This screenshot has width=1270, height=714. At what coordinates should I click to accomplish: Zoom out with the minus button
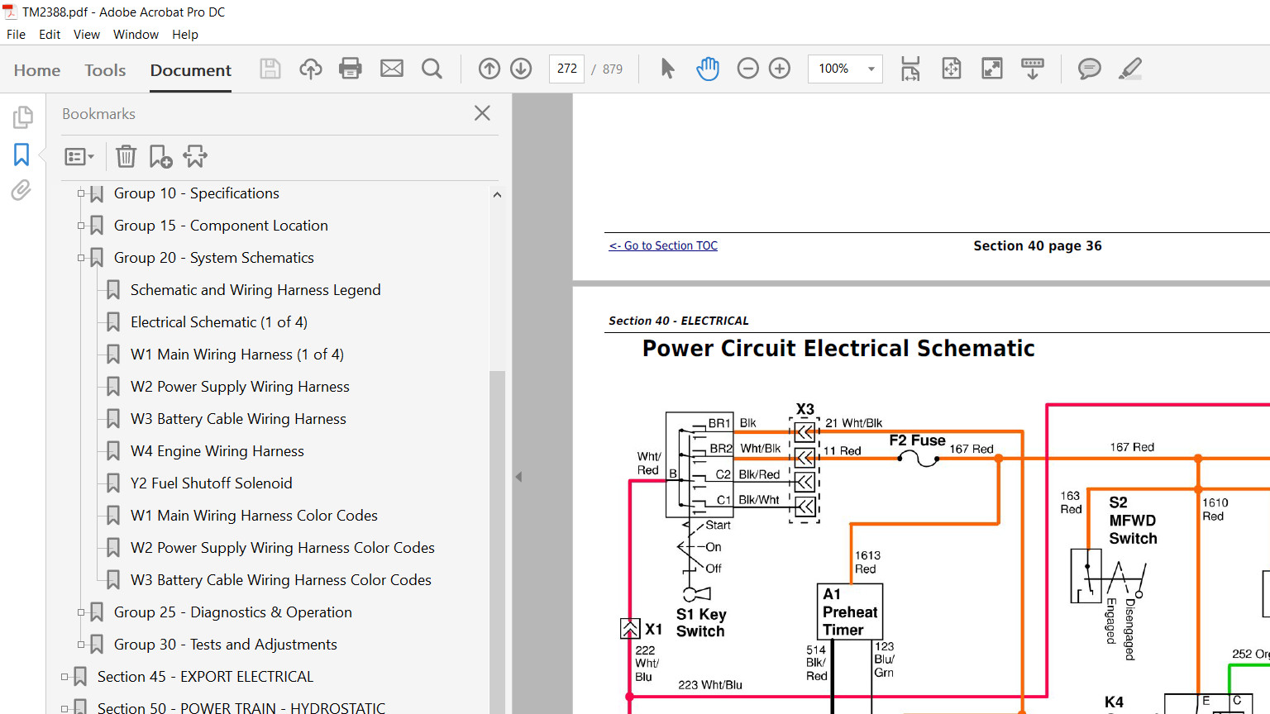tap(747, 69)
